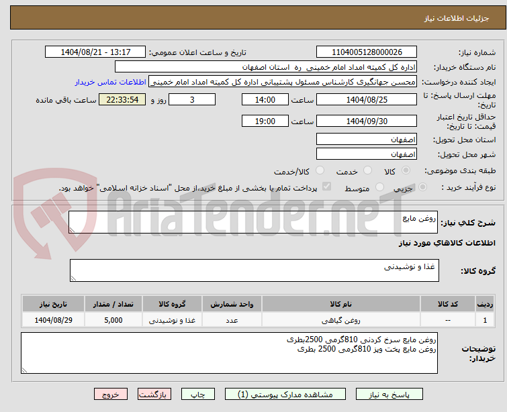Click the شرح کلی نیاز text area
The width and height of the screenshot is (507, 412).
pyautogui.click(x=253, y=222)
